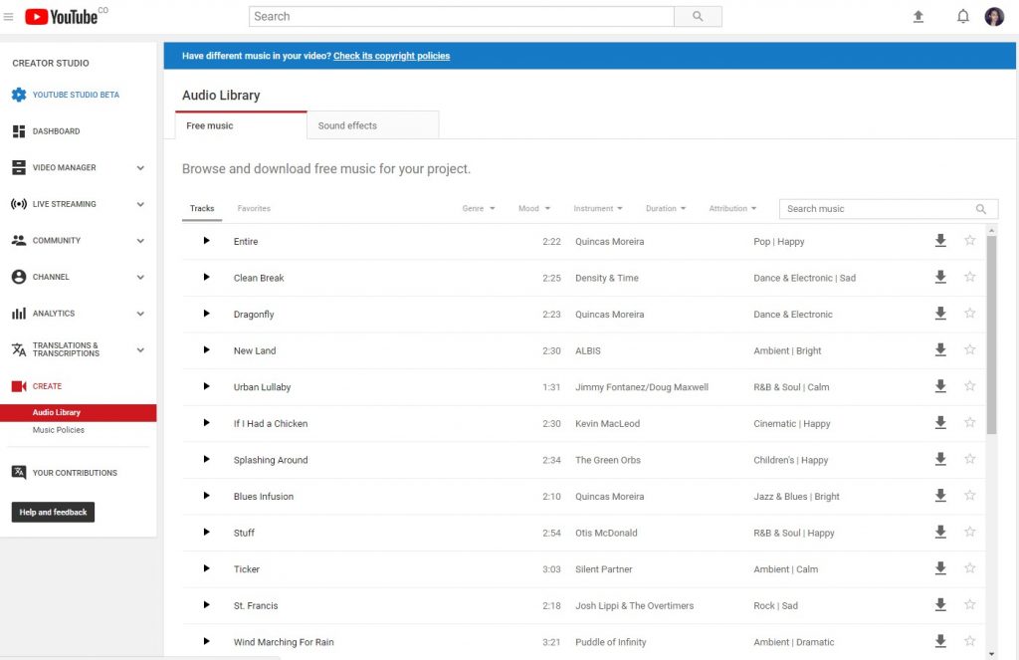Viewport: 1019px width, 660px height.
Task: Star the track Dragonfly as favorite
Action: [969, 314]
